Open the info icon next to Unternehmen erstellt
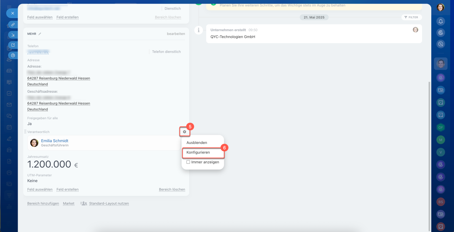 [199, 30]
